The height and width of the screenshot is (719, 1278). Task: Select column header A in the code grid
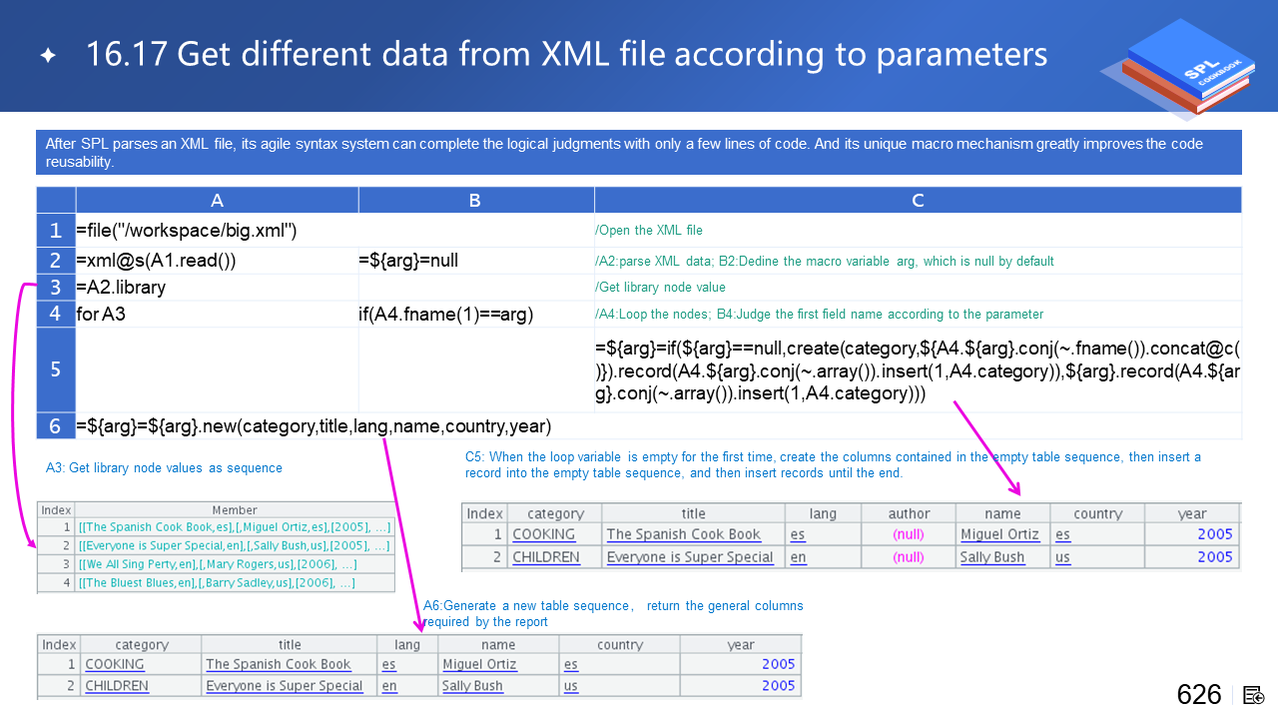point(217,201)
